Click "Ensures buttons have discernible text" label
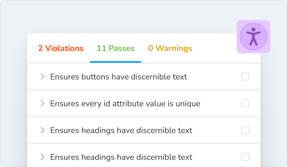287x167 pixels. click(x=118, y=77)
